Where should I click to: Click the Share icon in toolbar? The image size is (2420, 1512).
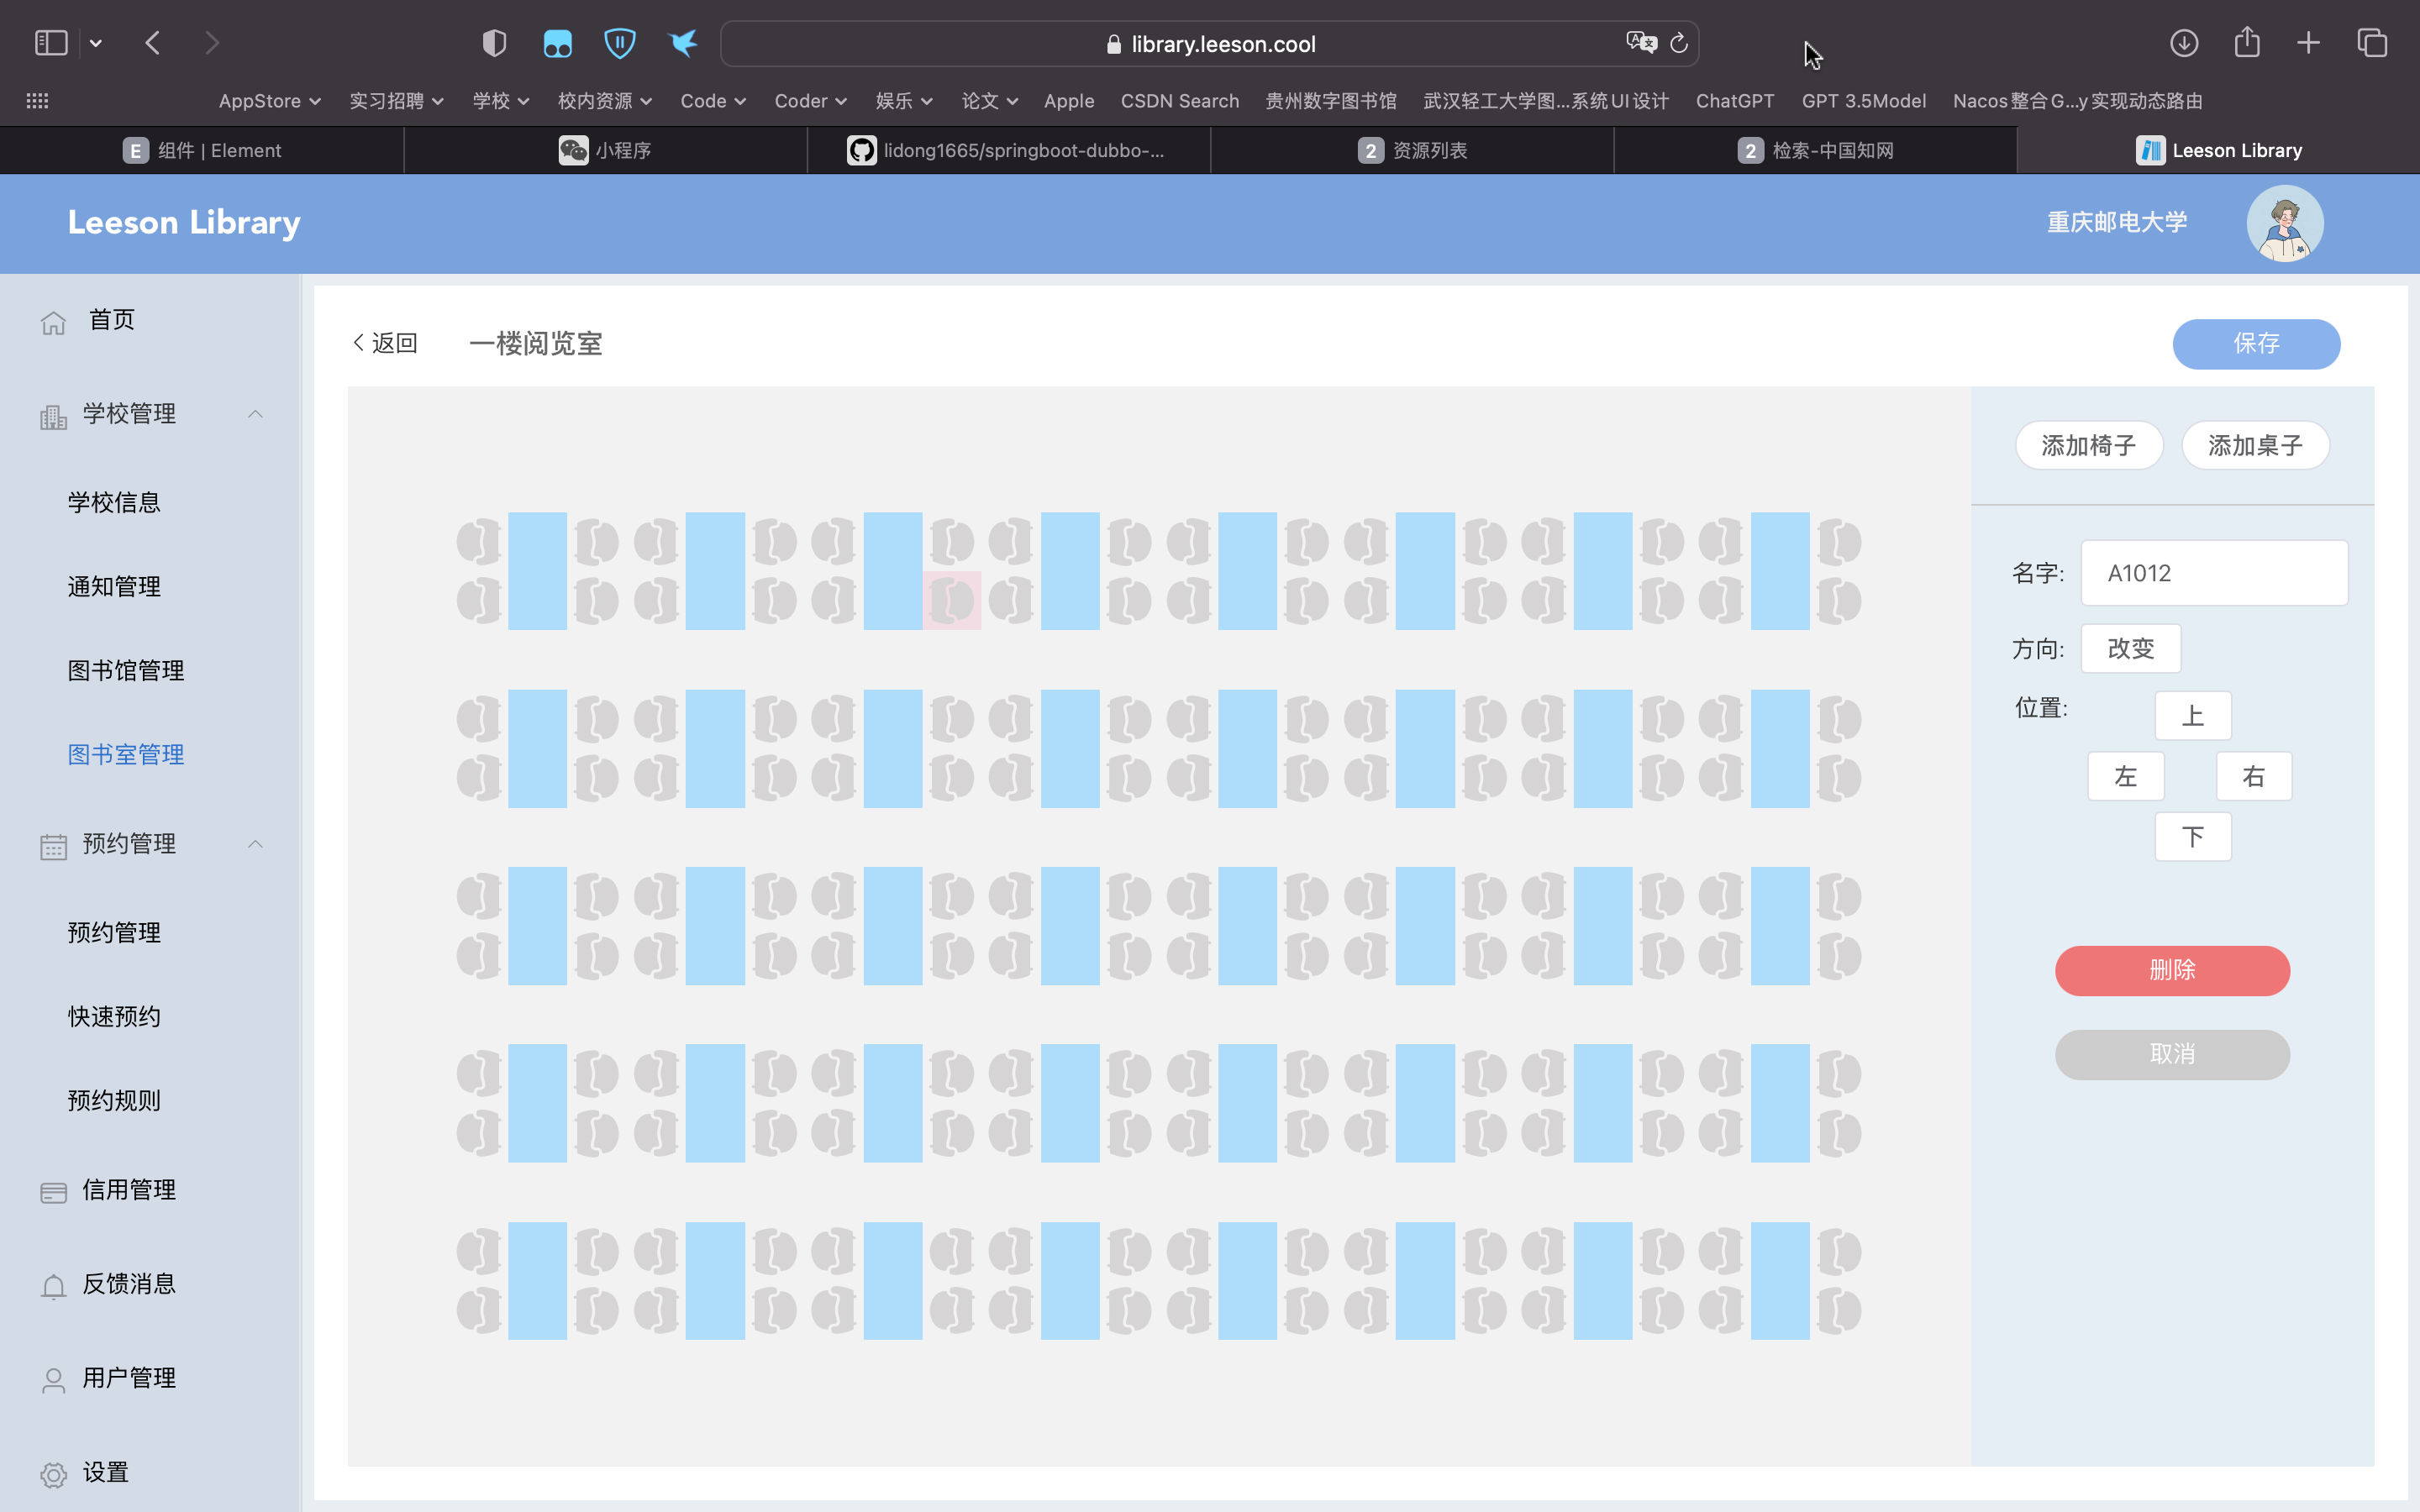pos(2247,42)
